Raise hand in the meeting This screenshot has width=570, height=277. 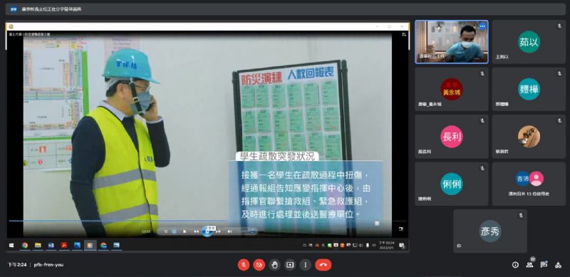click(274, 265)
